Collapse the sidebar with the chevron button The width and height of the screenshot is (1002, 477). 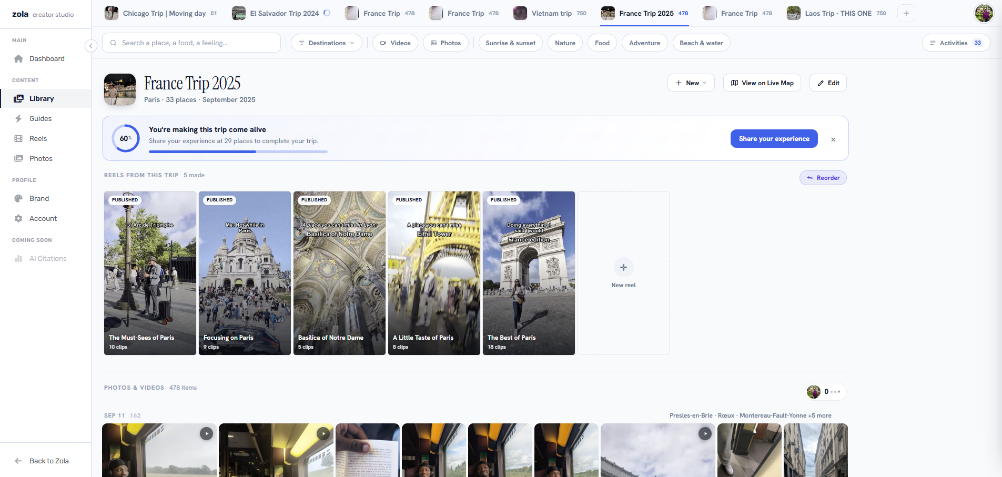[x=91, y=46]
